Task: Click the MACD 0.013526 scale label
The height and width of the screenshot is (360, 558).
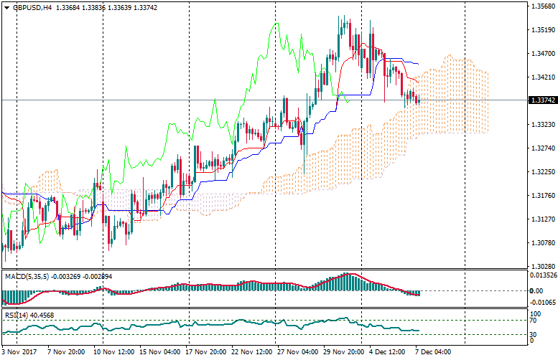Action: [542, 274]
